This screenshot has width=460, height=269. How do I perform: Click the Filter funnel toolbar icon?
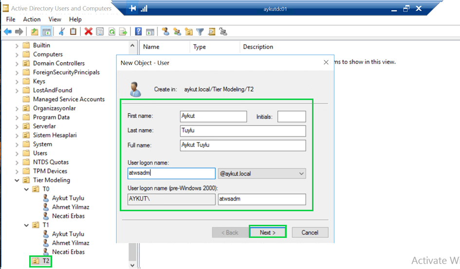[200, 32]
